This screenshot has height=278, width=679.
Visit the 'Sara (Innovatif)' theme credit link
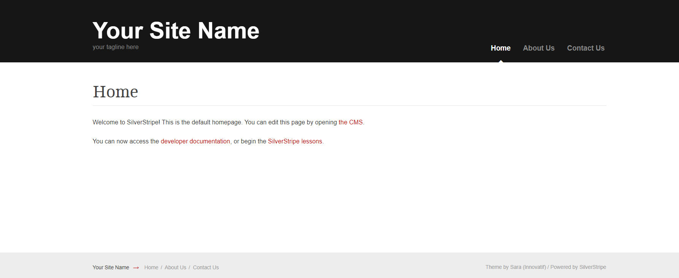(528, 267)
